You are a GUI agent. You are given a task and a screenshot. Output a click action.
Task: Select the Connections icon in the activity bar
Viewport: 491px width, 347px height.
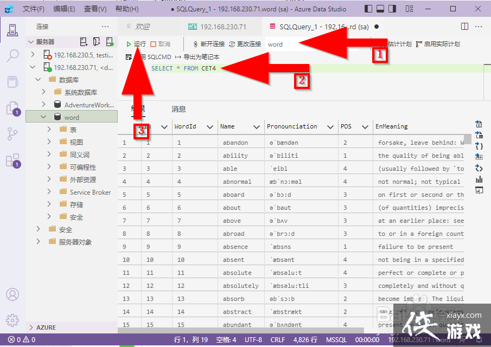tap(12, 30)
